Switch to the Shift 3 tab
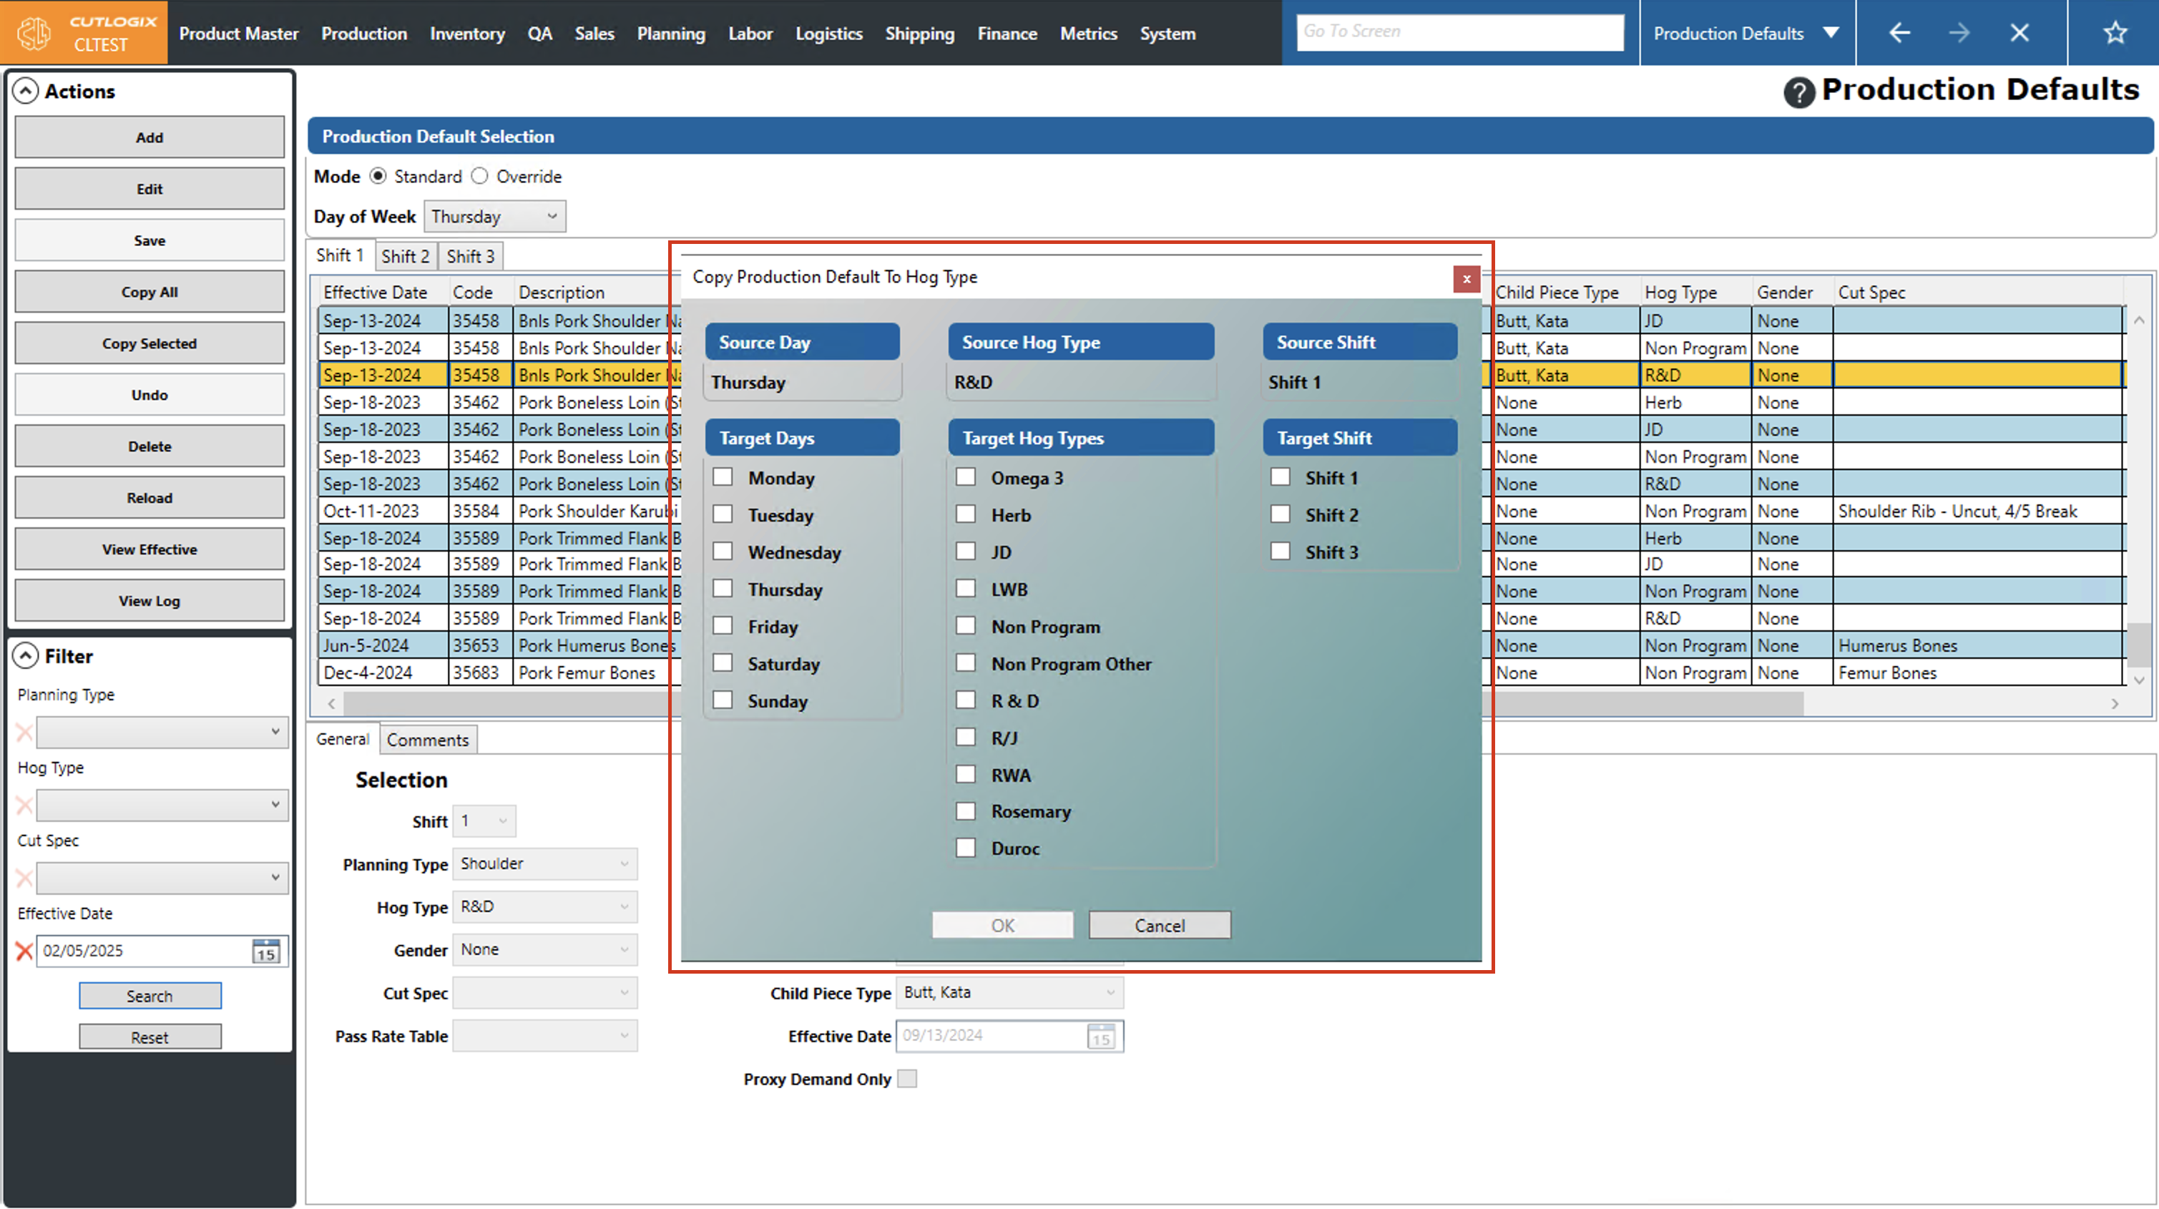 coord(470,257)
